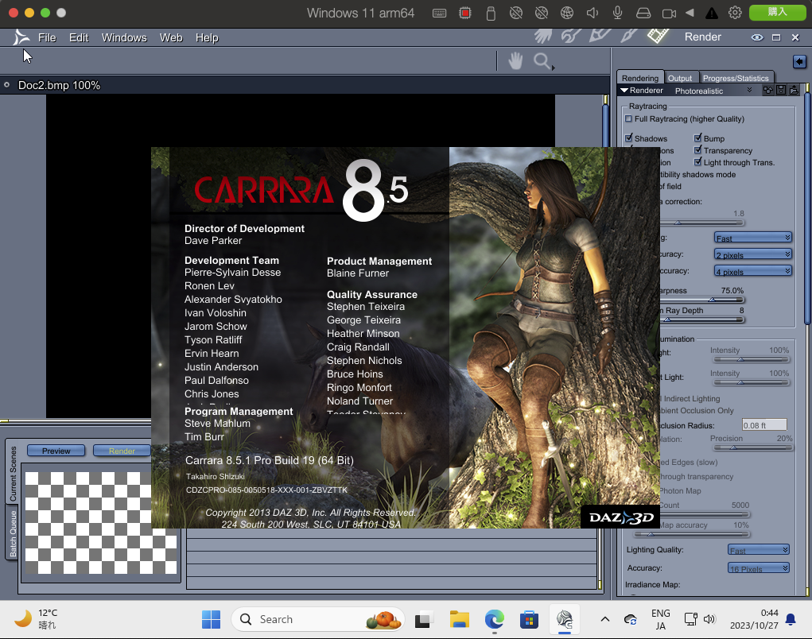
Task: Click the hard disk drive icon
Action: tap(643, 14)
